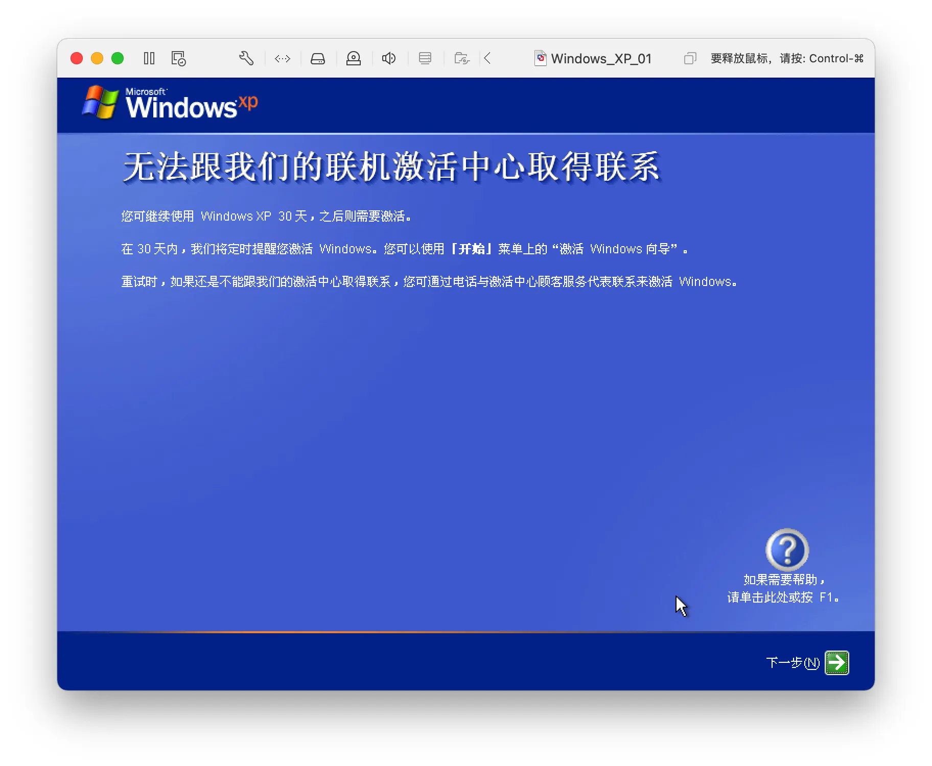Click the 下一步(N) label
Image resolution: width=932 pixels, height=766 pixels.
point(793,663)
